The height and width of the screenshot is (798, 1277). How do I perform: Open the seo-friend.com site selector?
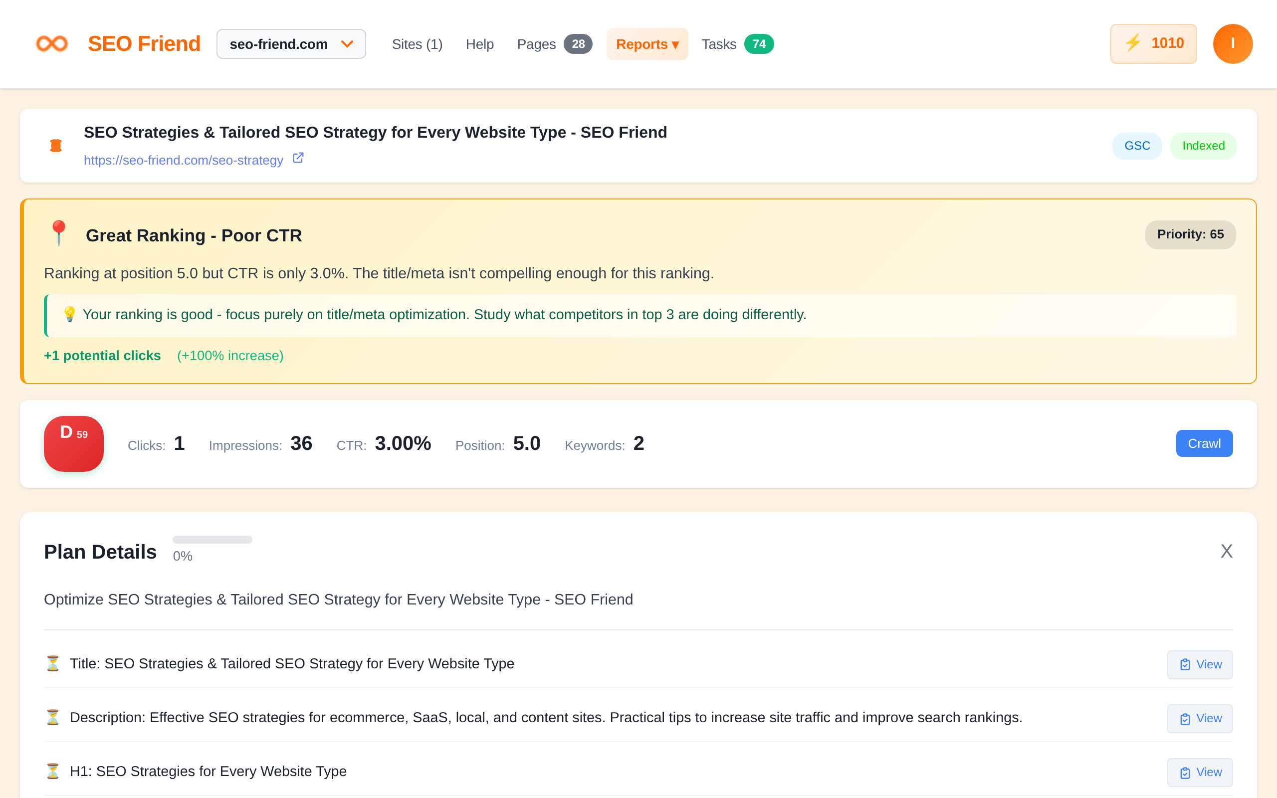pos(291,44)
